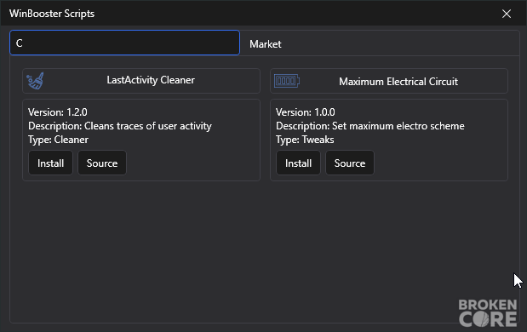The image size is (527, 332).
Task: Click "Version: 1.2.0" text
Action: point(58,112)
